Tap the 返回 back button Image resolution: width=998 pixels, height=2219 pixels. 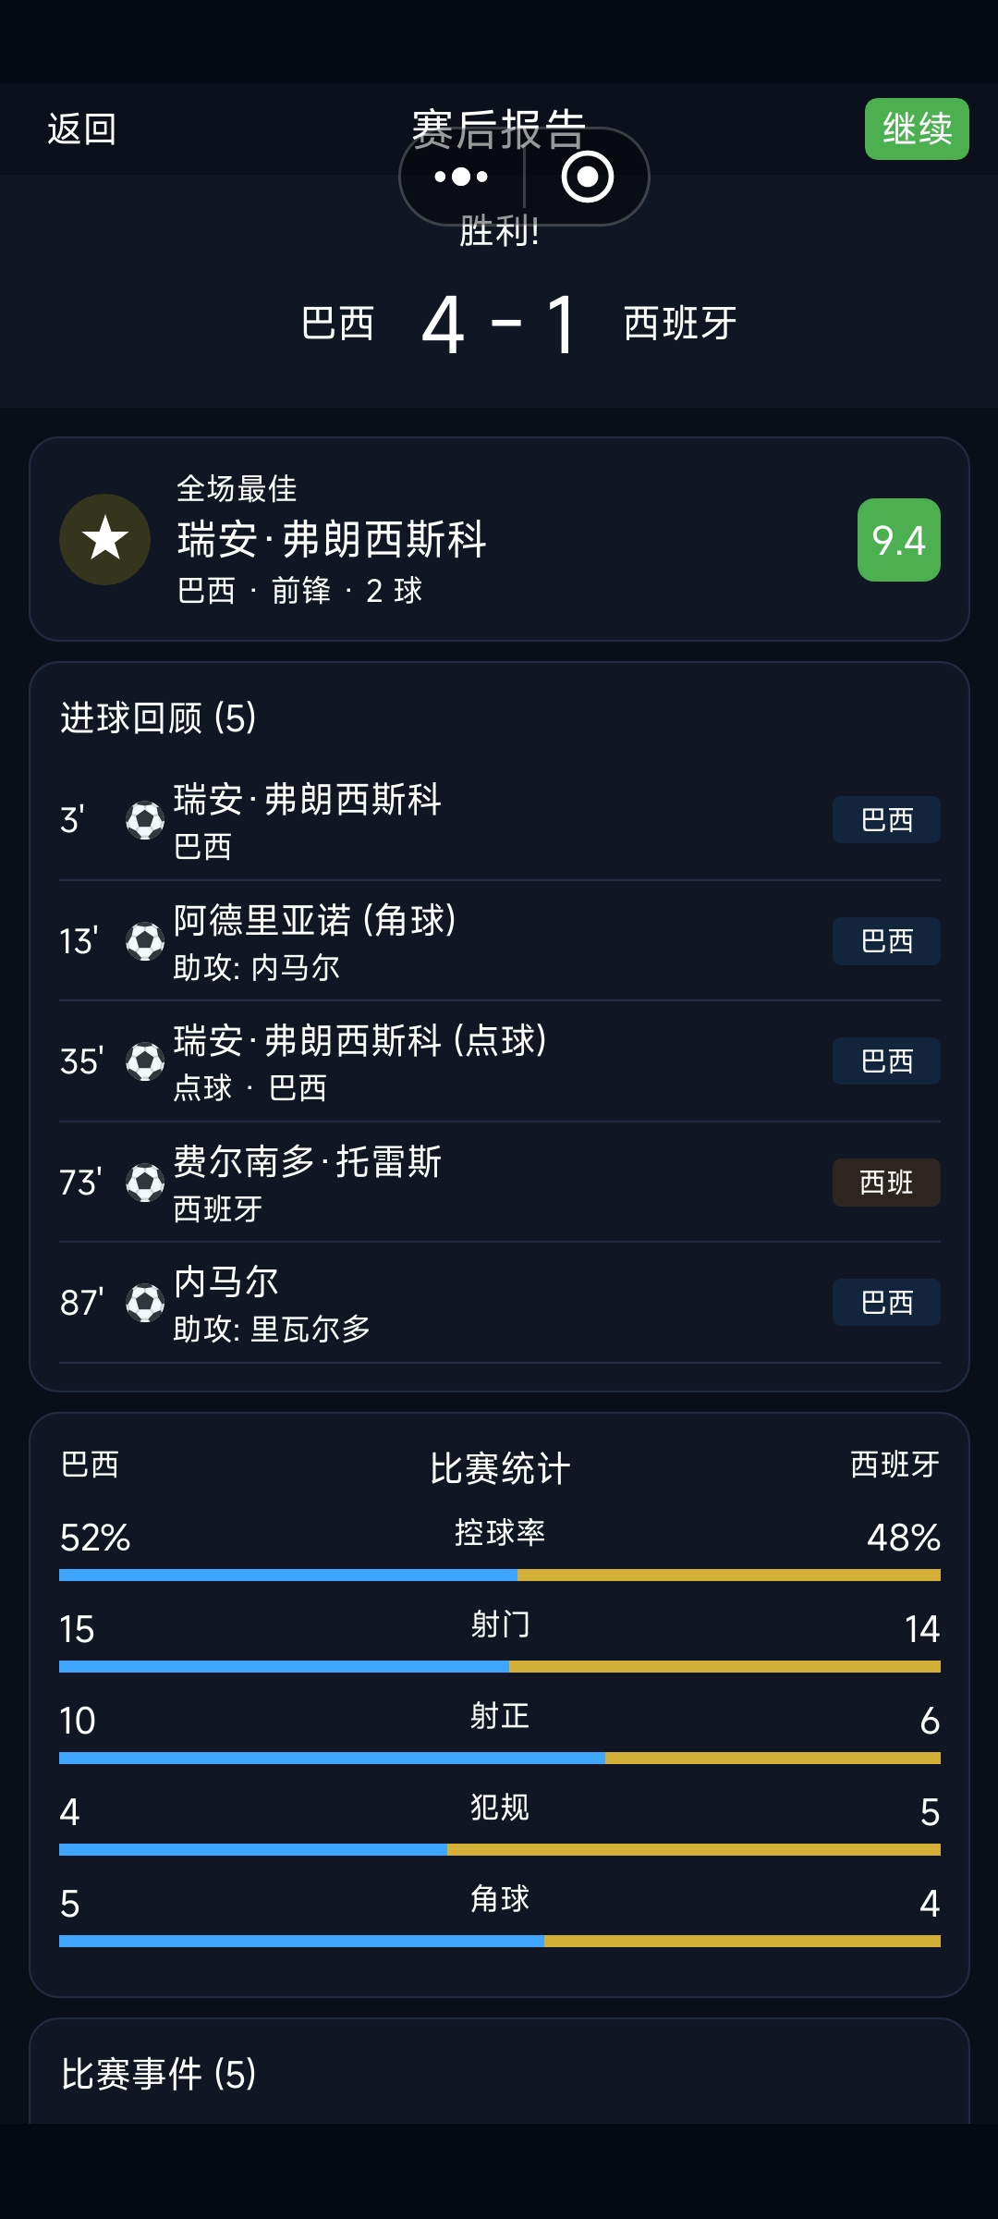click(82, 129)
